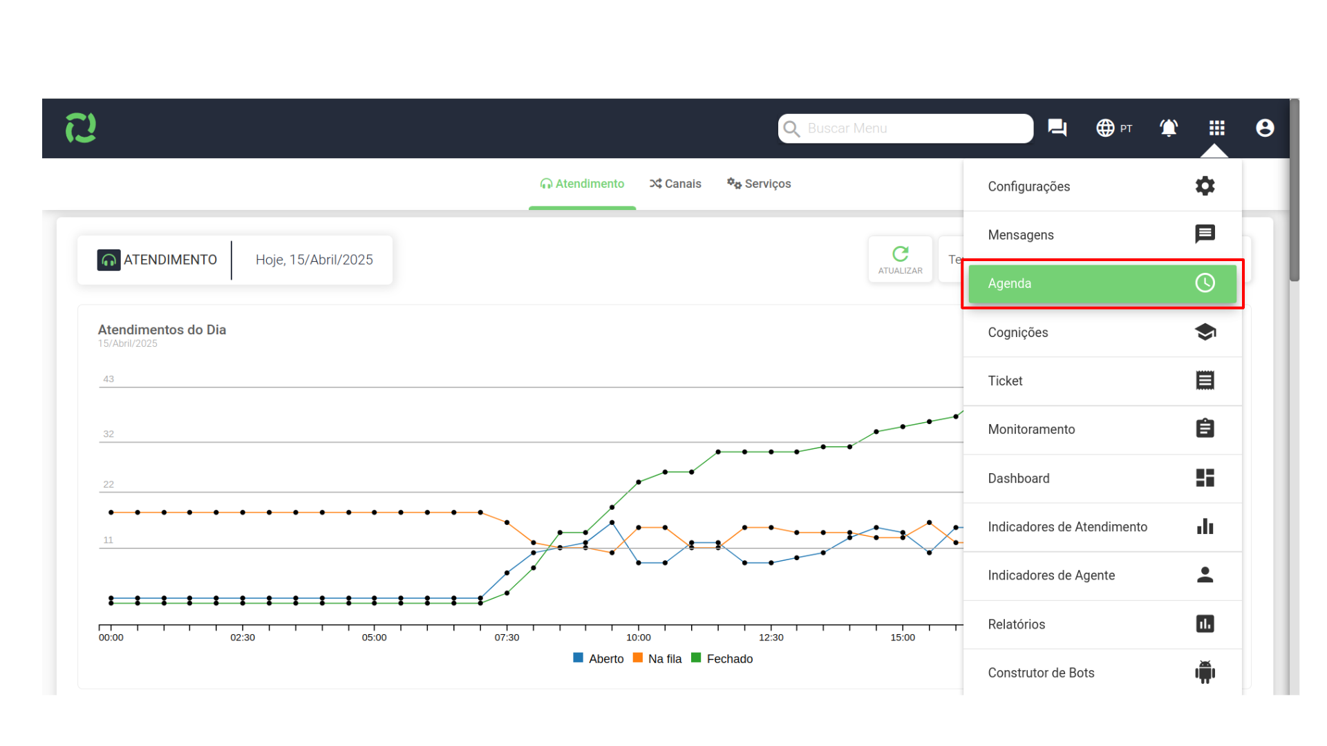
Task: Click the Monitoramento clipboard icon
Action: tap(1205, 429)
